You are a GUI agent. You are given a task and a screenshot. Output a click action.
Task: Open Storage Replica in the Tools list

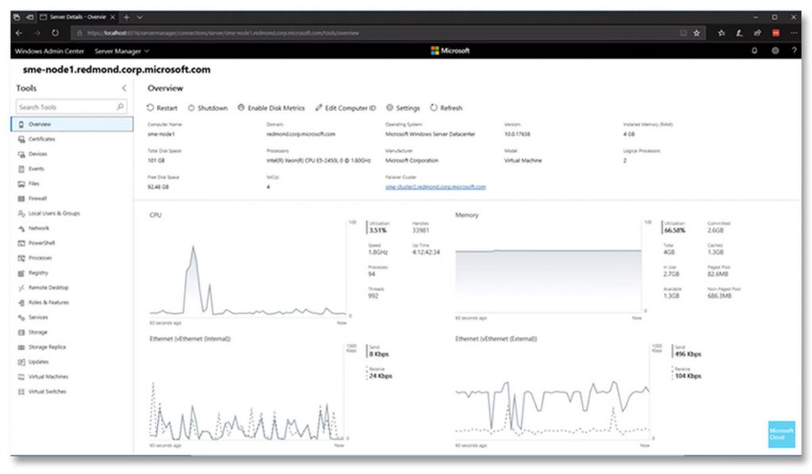[x=72, y=347]
